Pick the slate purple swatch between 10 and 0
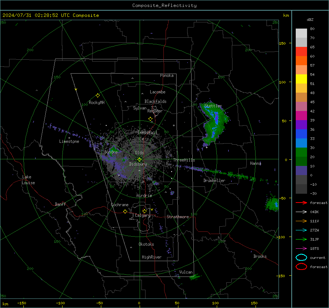 click(301, 171)
